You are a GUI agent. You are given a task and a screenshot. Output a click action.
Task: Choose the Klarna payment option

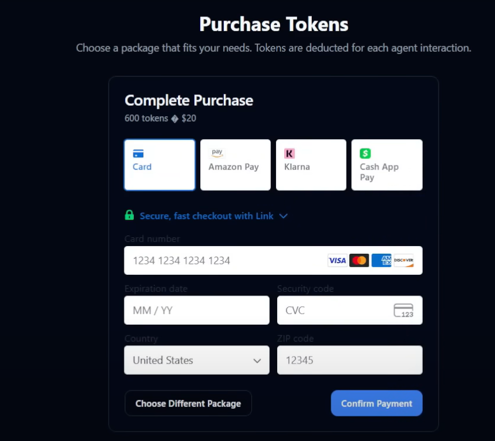point(311,165)
